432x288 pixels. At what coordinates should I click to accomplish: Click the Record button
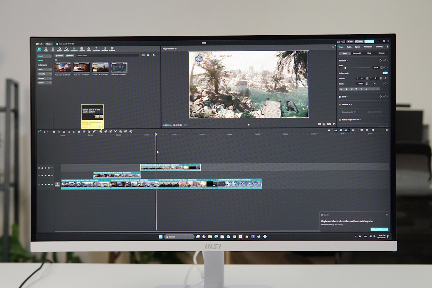[x=70, y=55]
